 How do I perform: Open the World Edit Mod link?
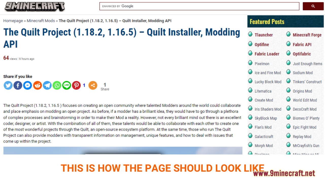point(305,100)
